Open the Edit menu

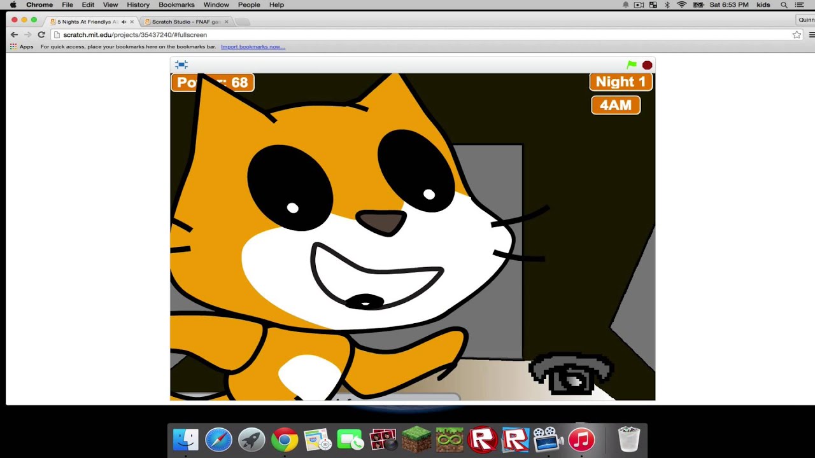coord(88,4)
